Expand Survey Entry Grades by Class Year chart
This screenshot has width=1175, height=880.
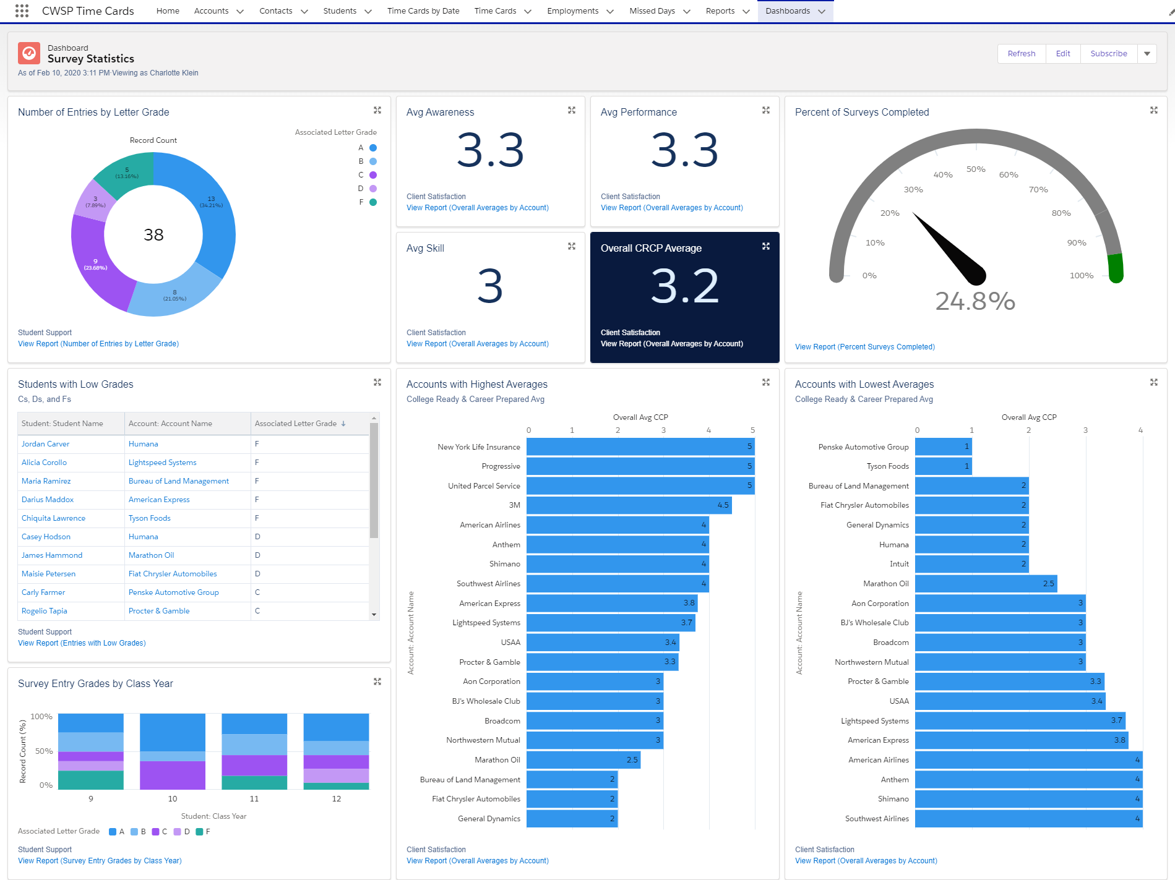(377, 681)
